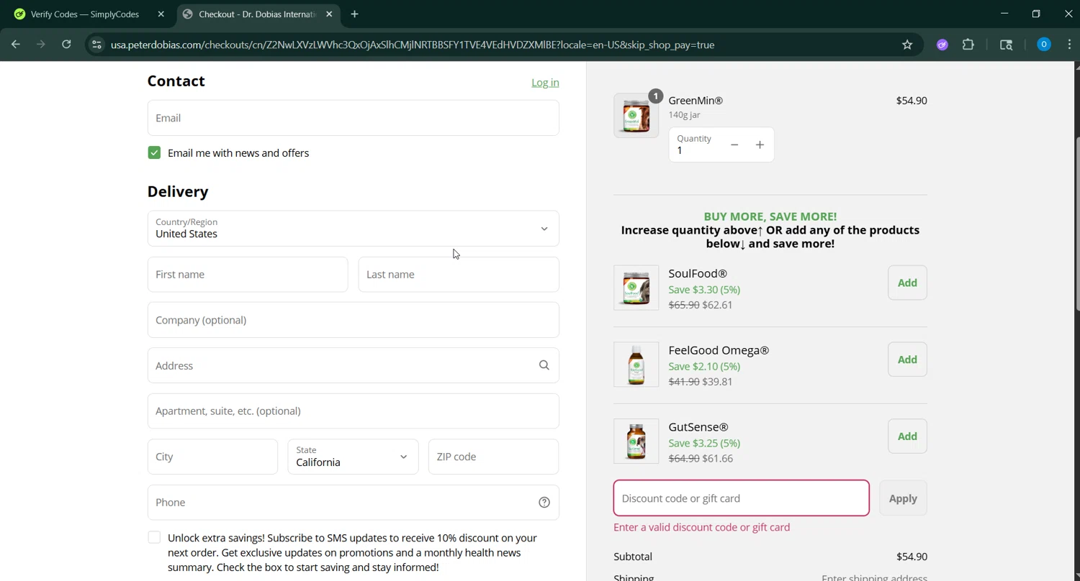1080x581 pixels.
Task: Click the page vertical scrollbar
Action: tap(1076, 223)
